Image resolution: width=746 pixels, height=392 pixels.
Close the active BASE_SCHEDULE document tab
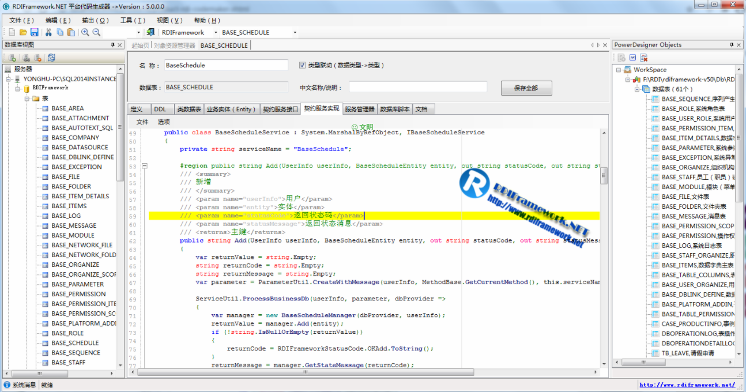coord(605,45)
